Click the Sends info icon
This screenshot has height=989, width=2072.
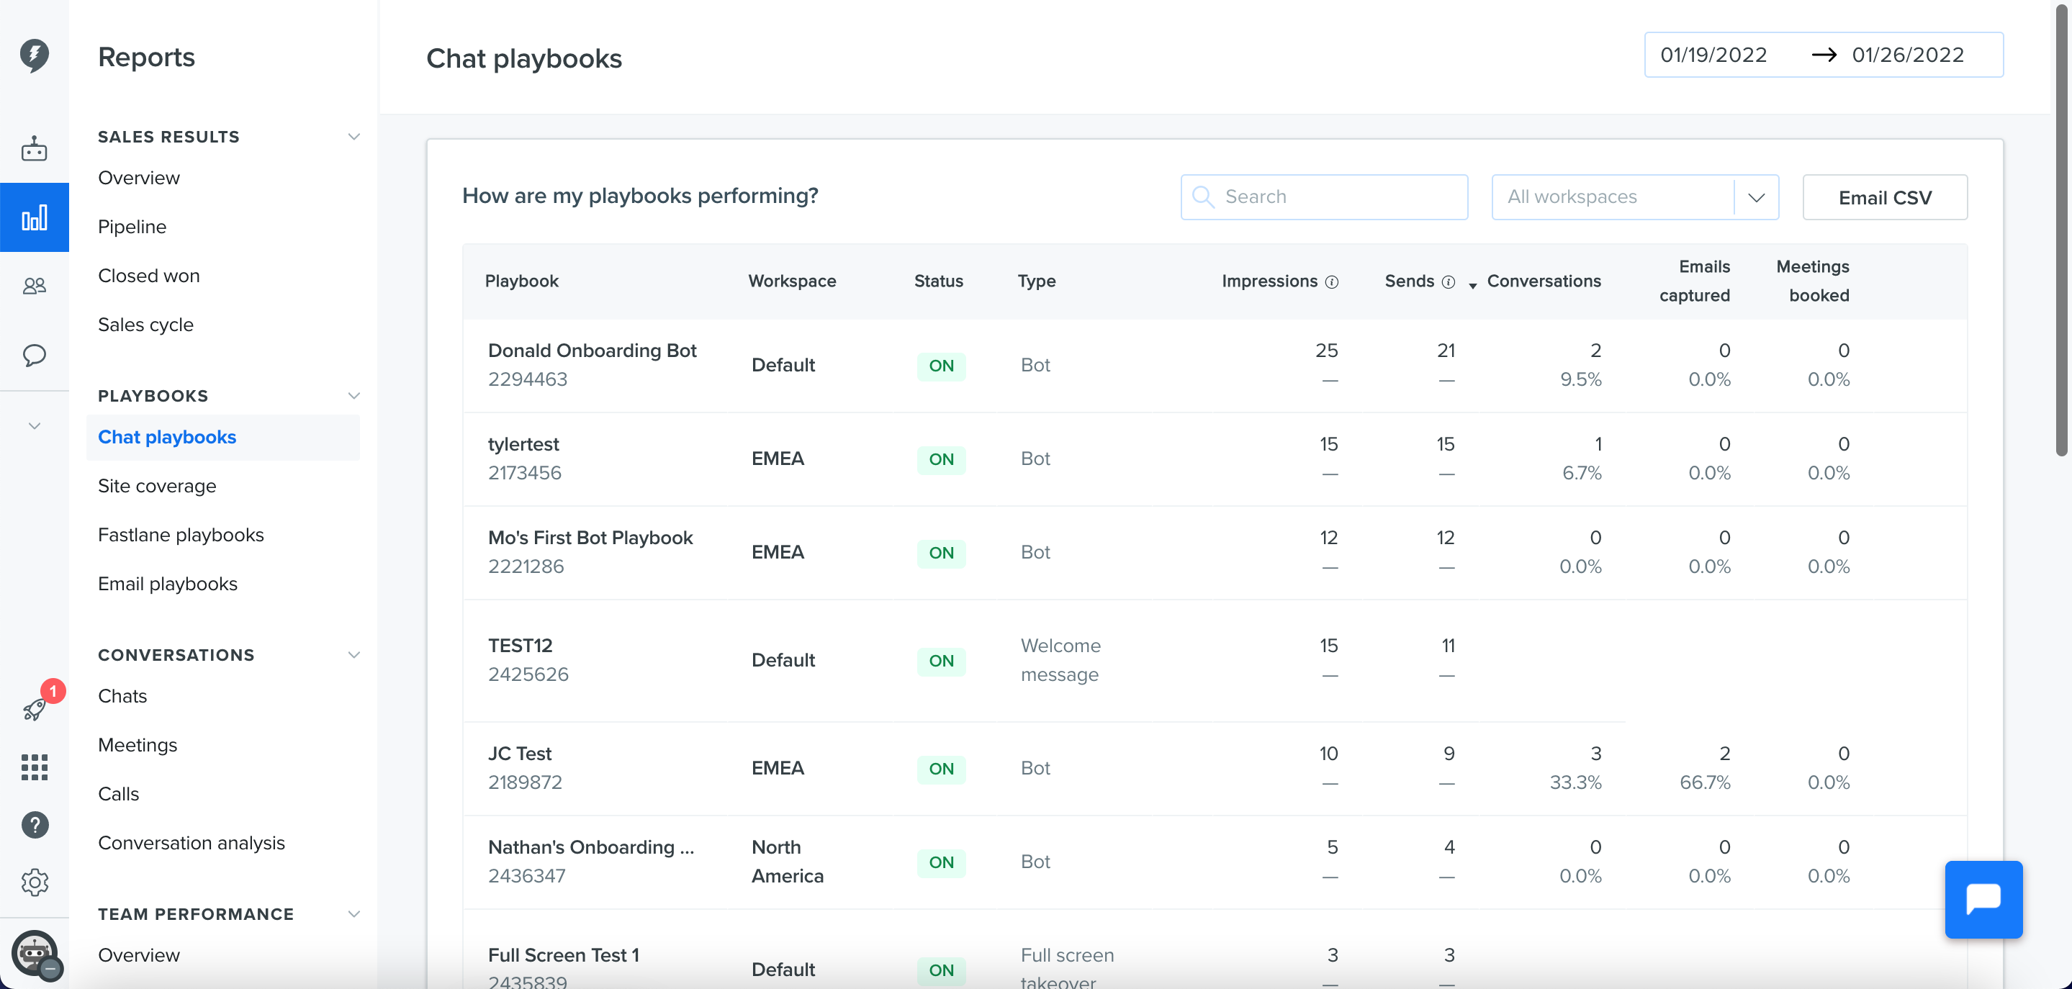click(x=1449, y=282)
